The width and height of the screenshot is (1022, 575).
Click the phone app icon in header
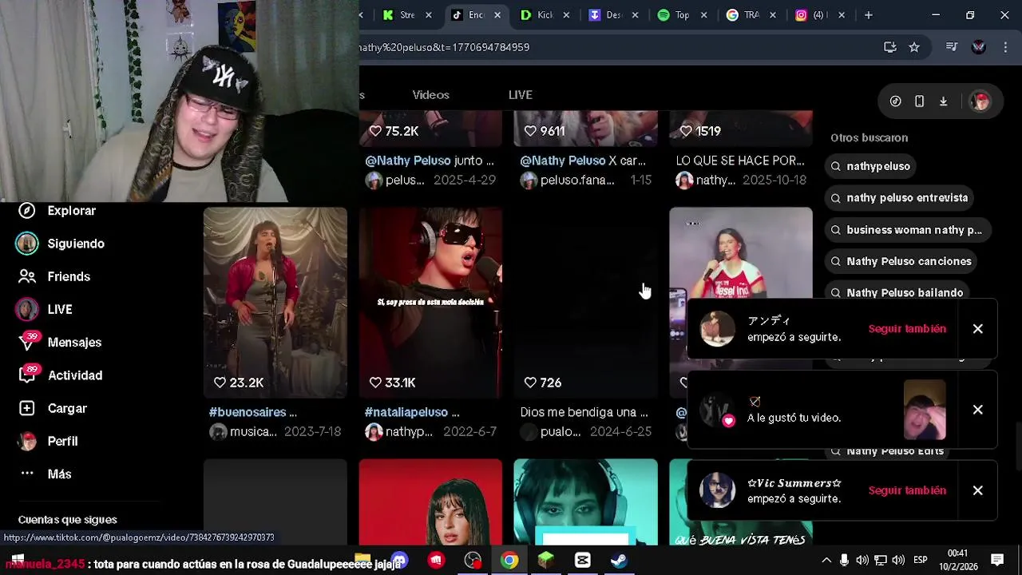(x=919, y=101)
